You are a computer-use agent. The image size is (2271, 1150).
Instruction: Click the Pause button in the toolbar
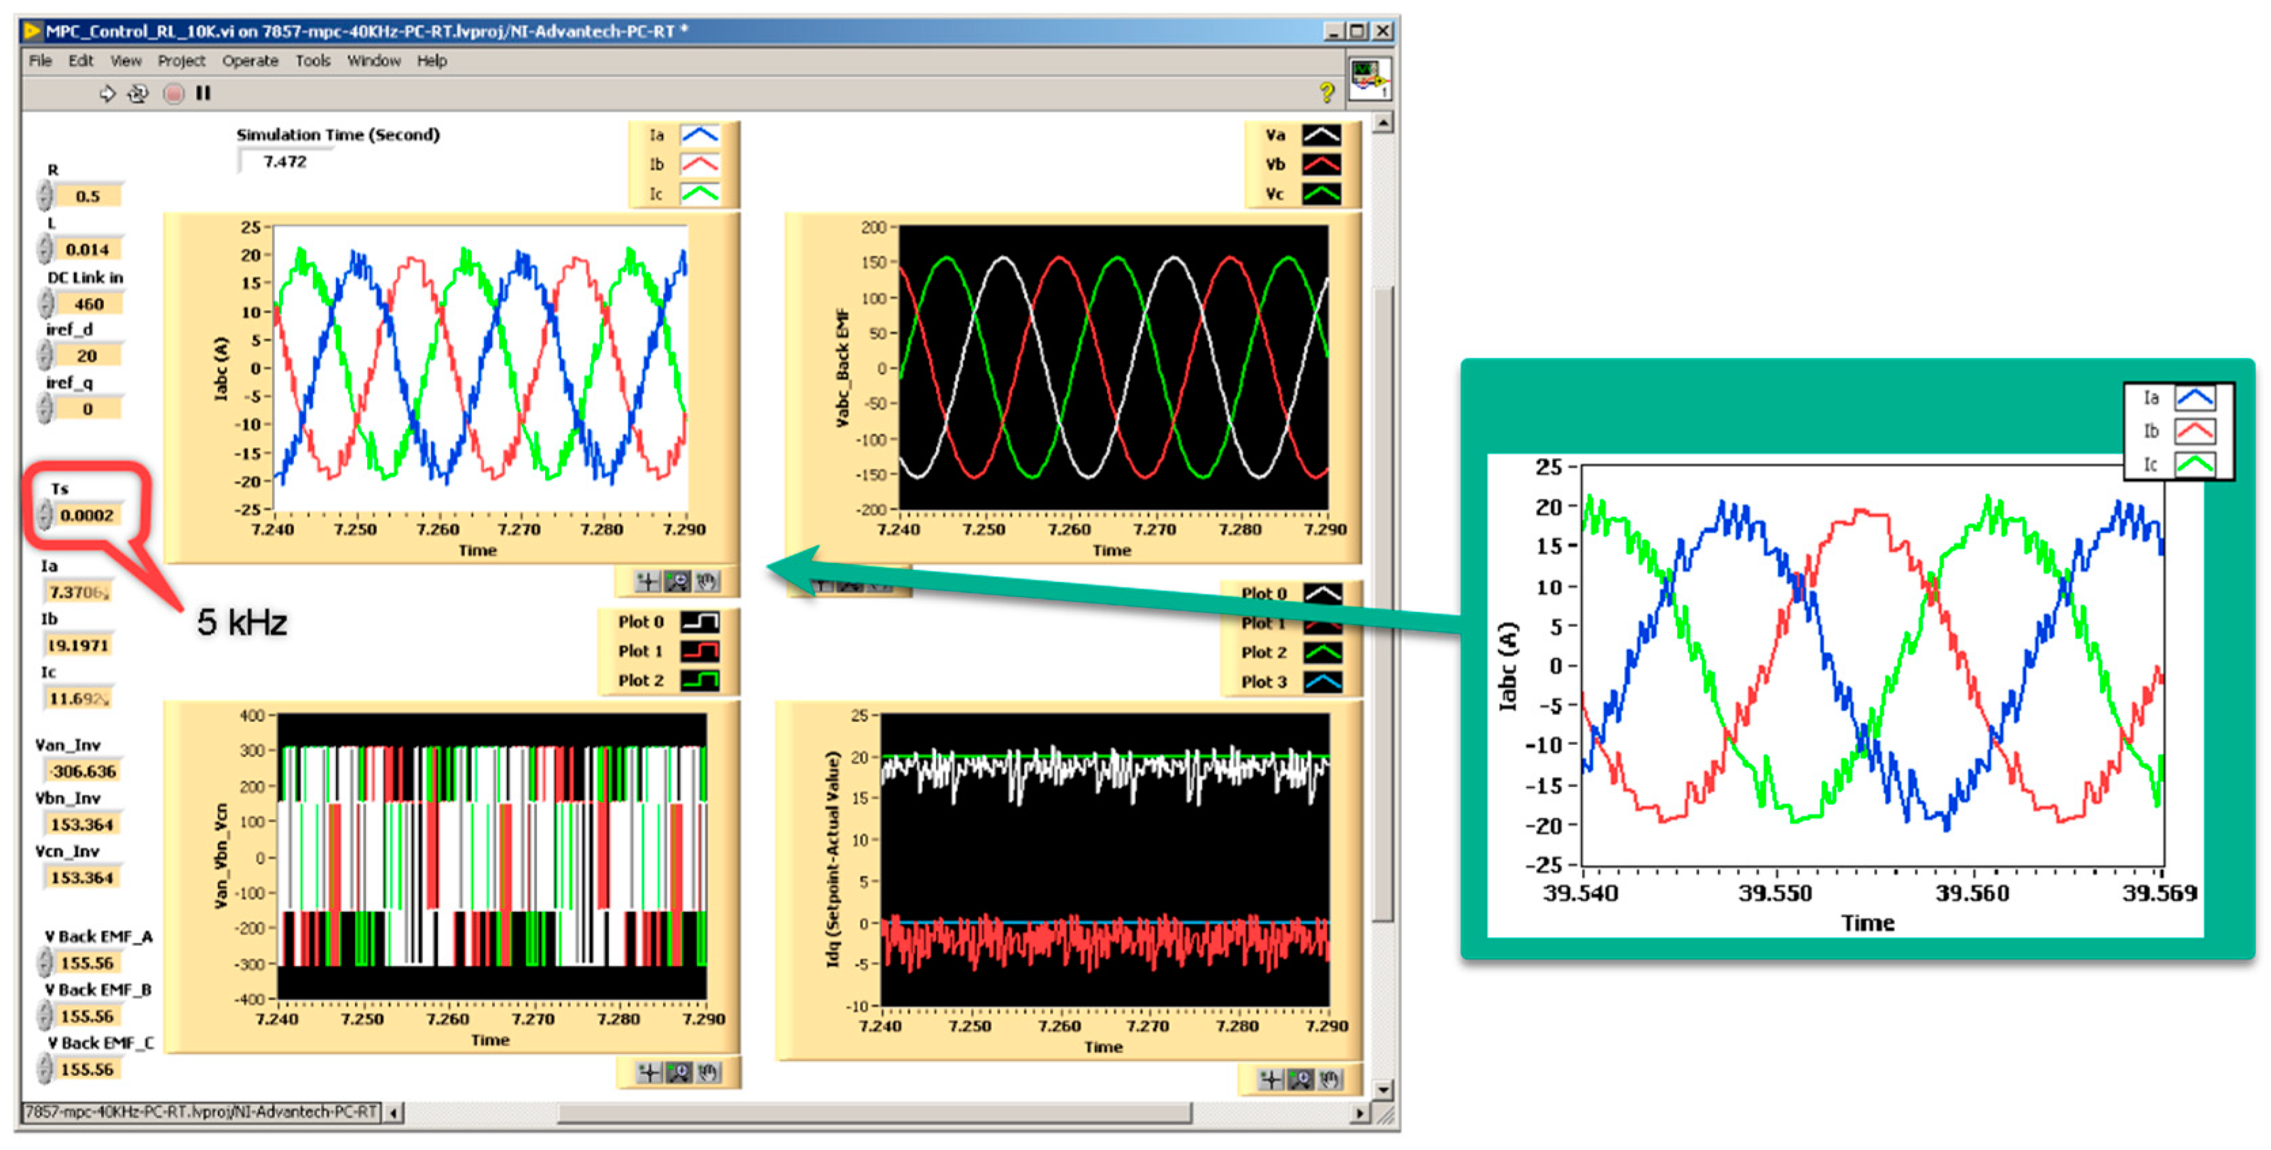pyautogui.click(x=204, y=92)
